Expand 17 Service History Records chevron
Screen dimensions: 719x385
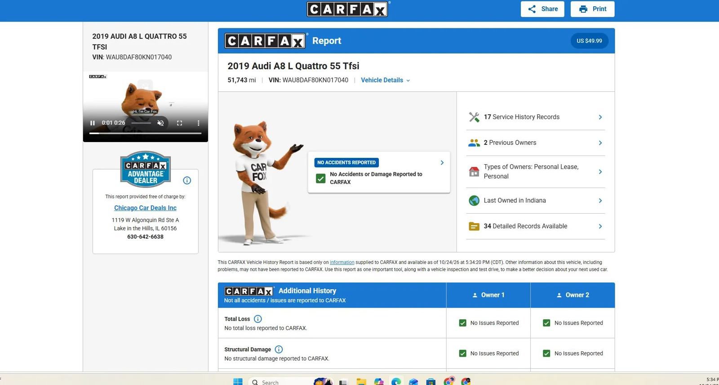coord(600,117)
